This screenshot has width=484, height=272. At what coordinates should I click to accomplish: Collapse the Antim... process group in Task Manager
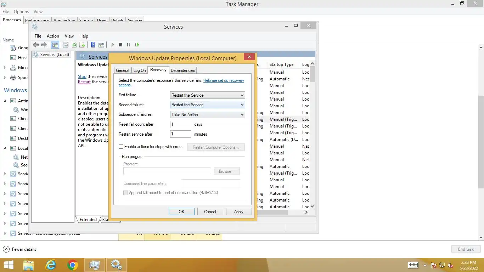tap(5, 101)
